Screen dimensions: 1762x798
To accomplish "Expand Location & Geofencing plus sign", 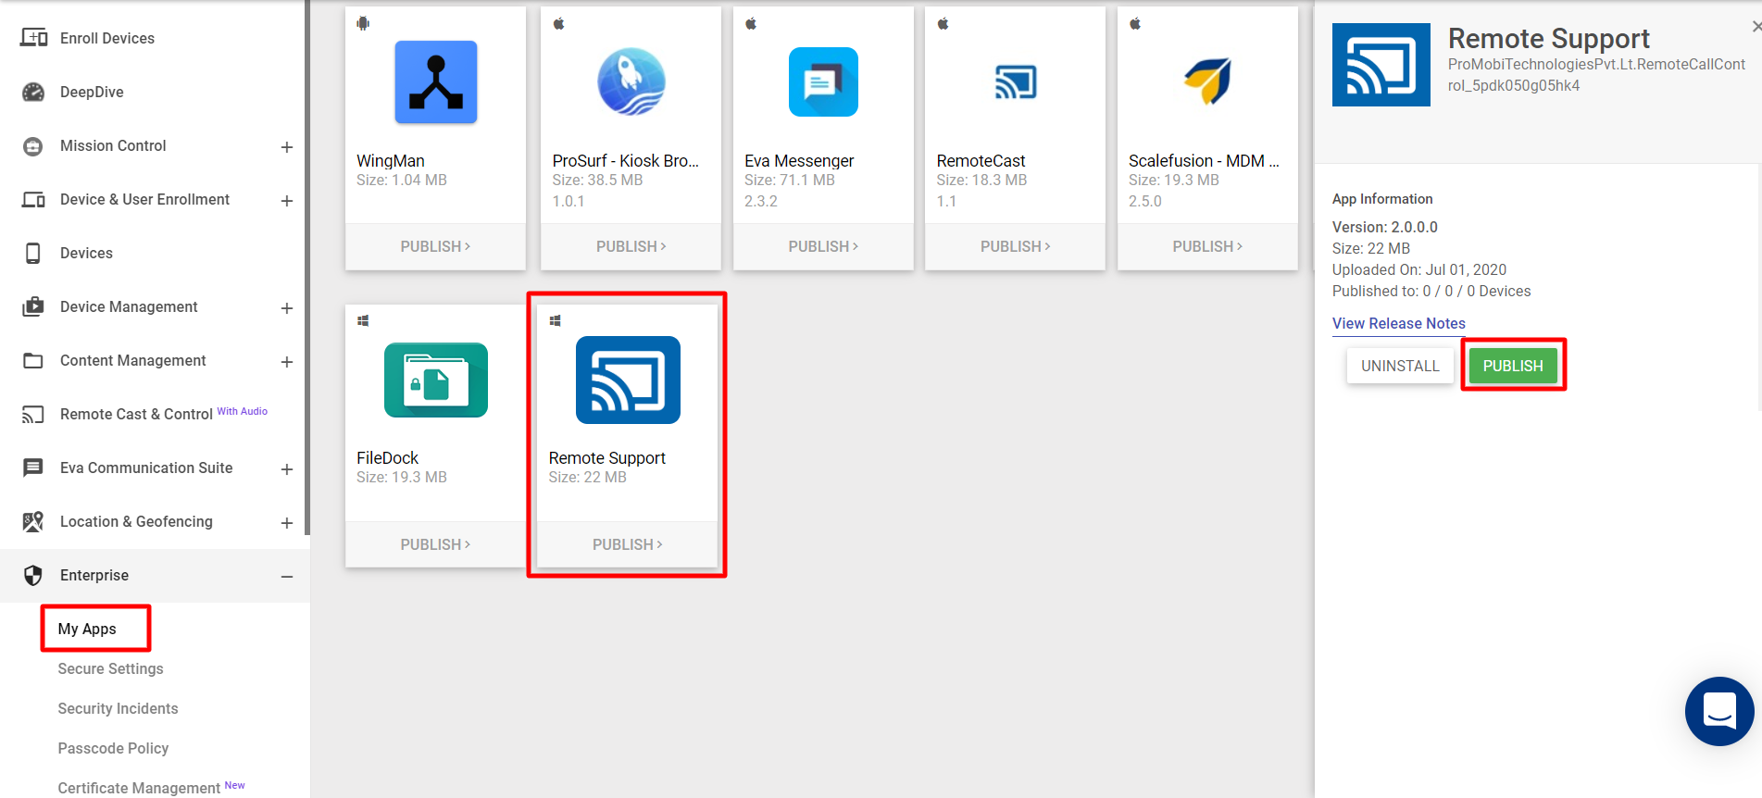I will point(287,523).
